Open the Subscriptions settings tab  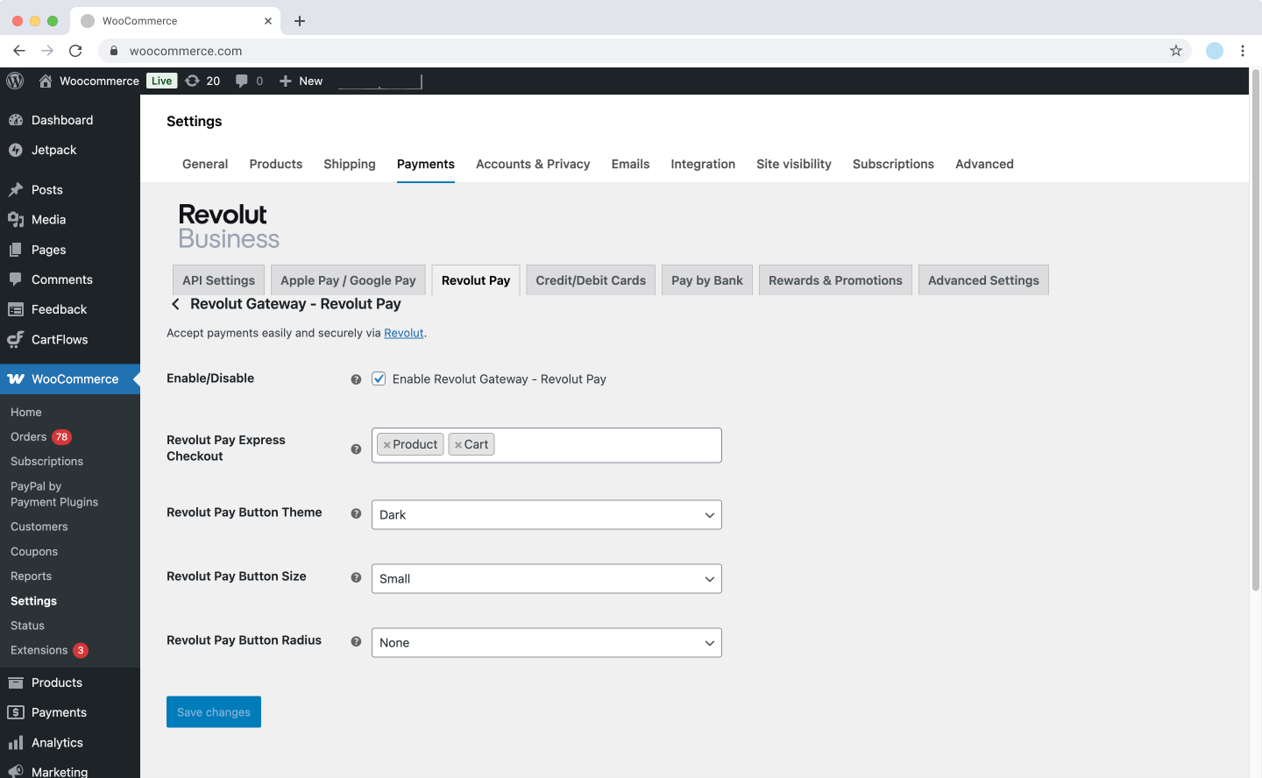[893, 164]
